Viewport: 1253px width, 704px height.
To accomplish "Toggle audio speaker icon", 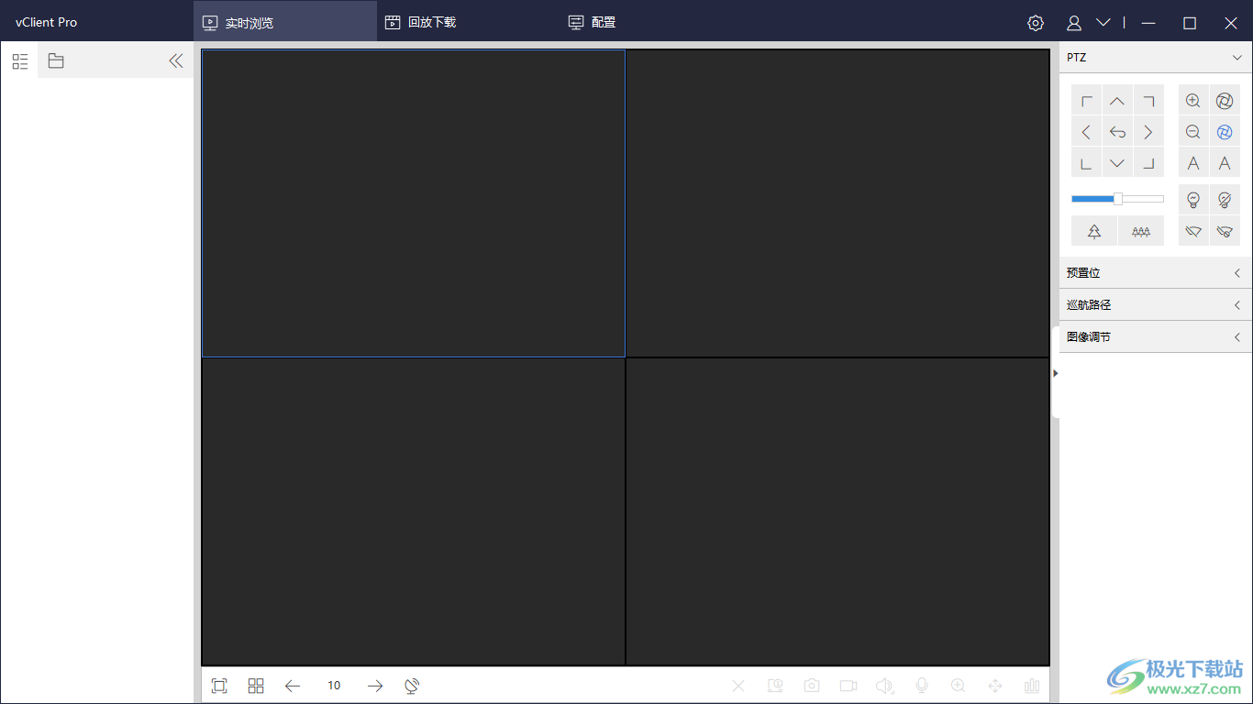I will pos(884,686).
